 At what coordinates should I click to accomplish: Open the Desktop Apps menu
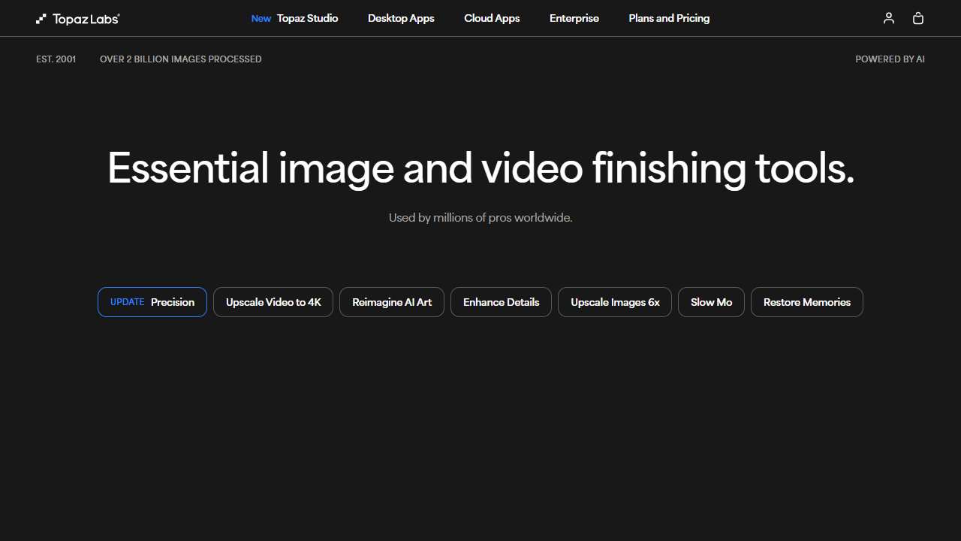(401, 18)
